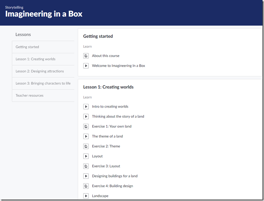The image size is (264, 201).
Task: Open Designing buildings for a land video
Action: [x=115, y=176]
